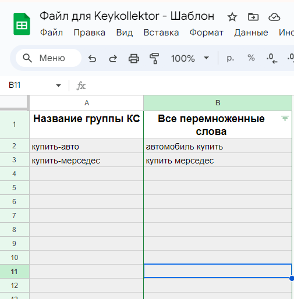Select empty cell B6
The width and height of the screenshot is (294, 299).
(x=218, y=202)
